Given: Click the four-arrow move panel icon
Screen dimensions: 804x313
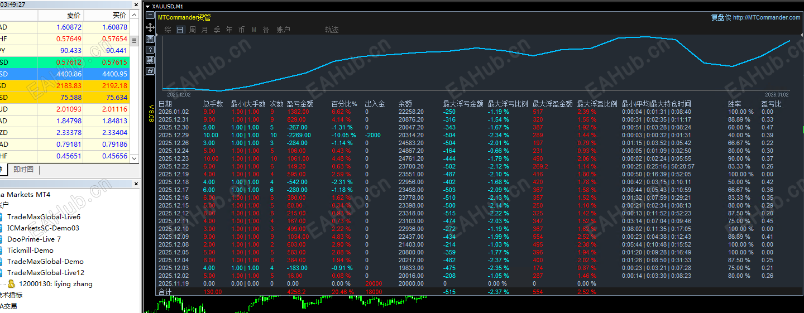Looking at the screenshot, I should coord(150,27).
